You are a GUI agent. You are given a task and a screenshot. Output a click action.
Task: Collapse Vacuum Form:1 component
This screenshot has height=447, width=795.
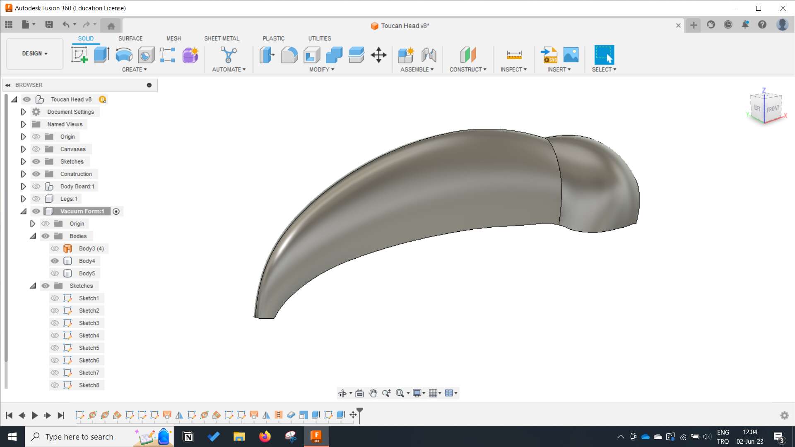24,211
